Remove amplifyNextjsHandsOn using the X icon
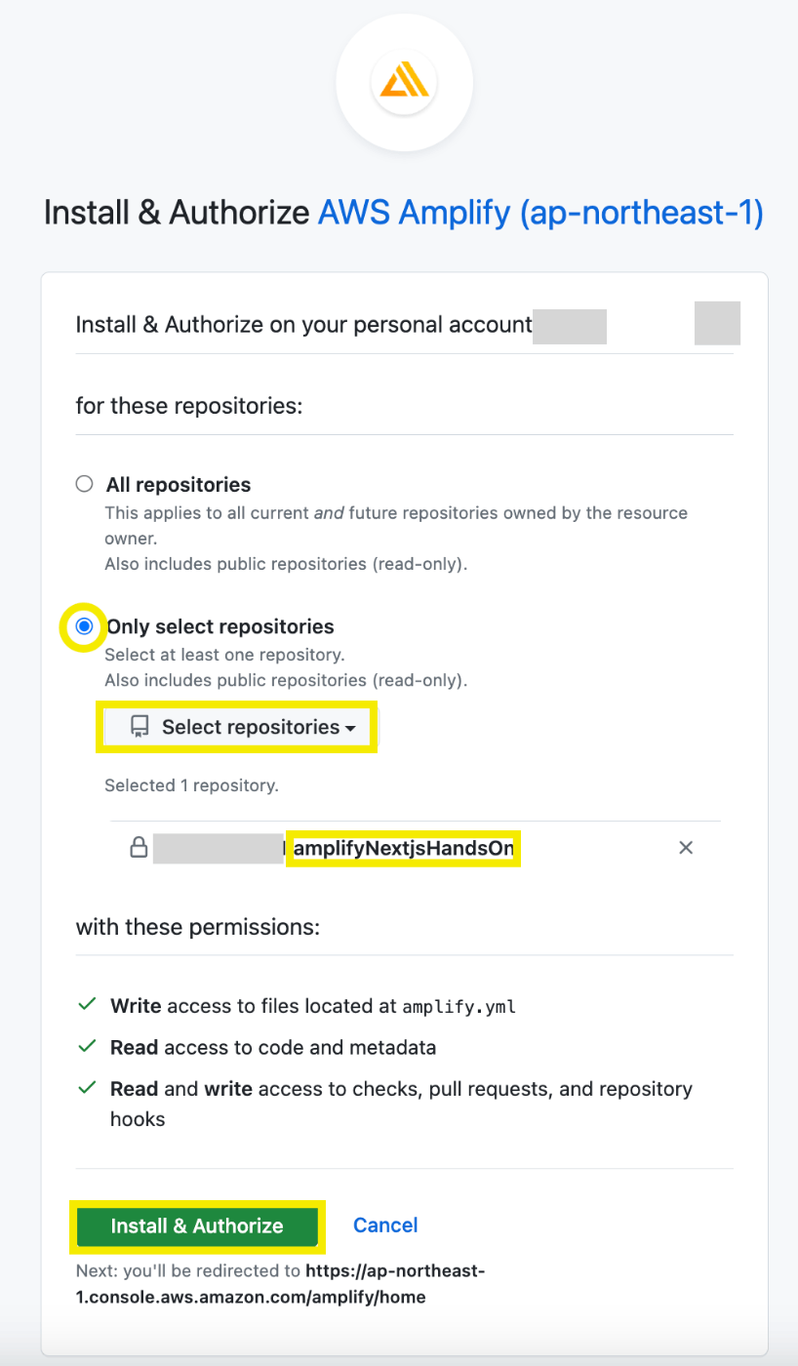The width and height of the screenshot is (798, 1366). pyautogui.click(x=686, y=848)
